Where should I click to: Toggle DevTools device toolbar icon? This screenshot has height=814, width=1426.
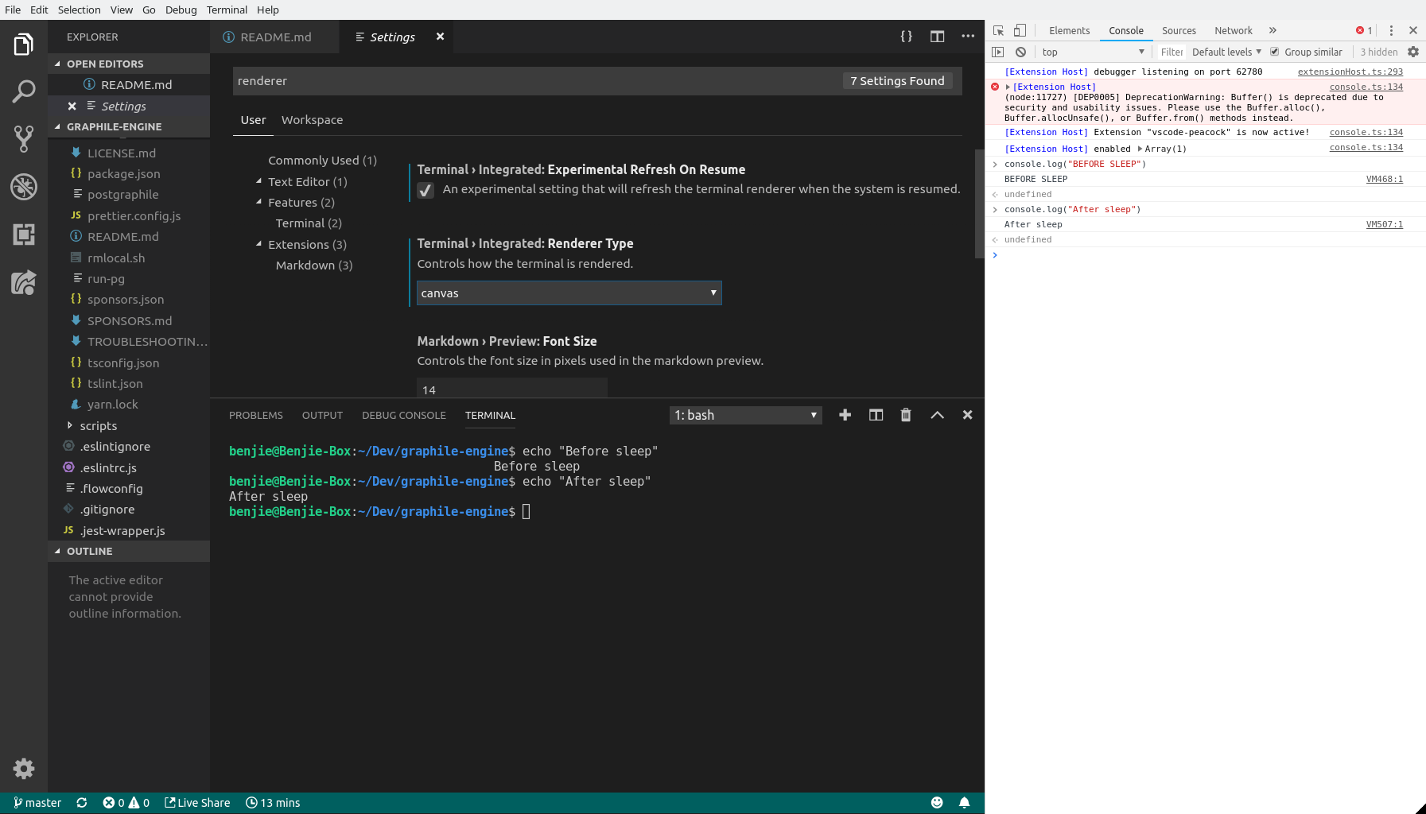pyautogui.click(x=1020, y=30)
